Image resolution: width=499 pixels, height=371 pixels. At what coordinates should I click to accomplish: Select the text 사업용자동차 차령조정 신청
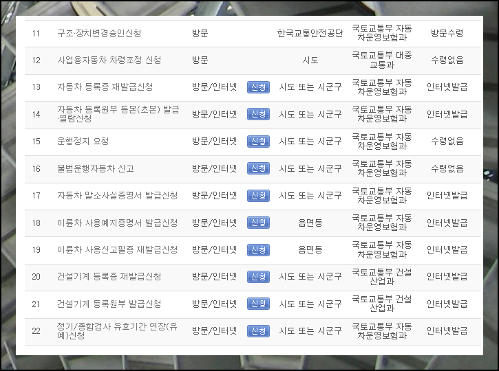(x=109, y=60)
